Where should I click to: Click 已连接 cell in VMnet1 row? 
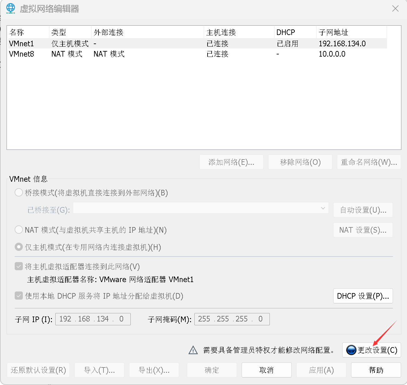(218, 43)
